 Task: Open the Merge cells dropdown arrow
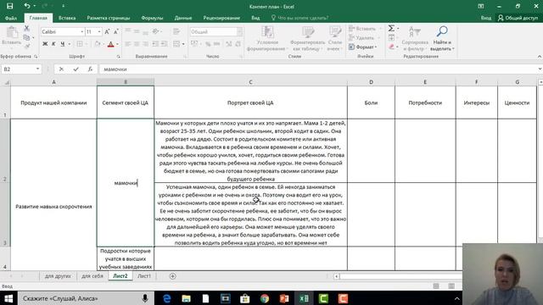[x=183, y=44]
